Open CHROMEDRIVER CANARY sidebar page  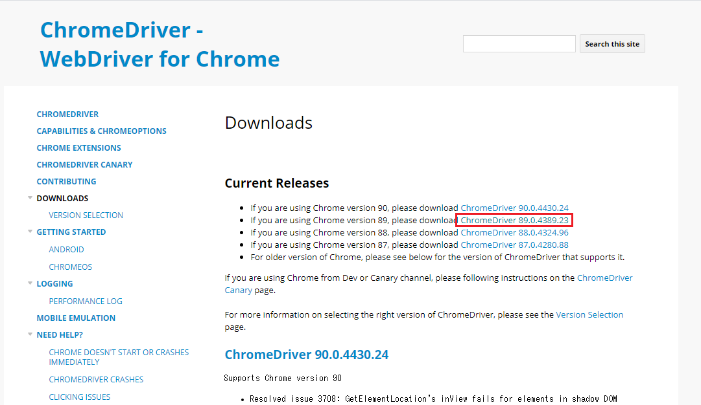point(84,164)
